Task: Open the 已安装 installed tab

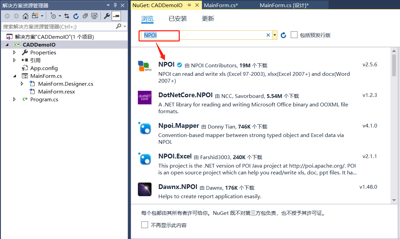Action: [178, 19]
